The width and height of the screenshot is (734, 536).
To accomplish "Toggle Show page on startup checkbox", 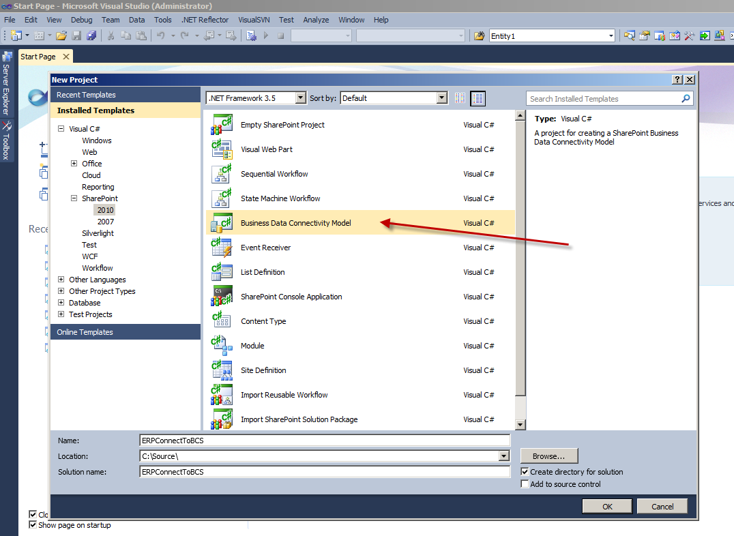I will [x=33, y=525].
